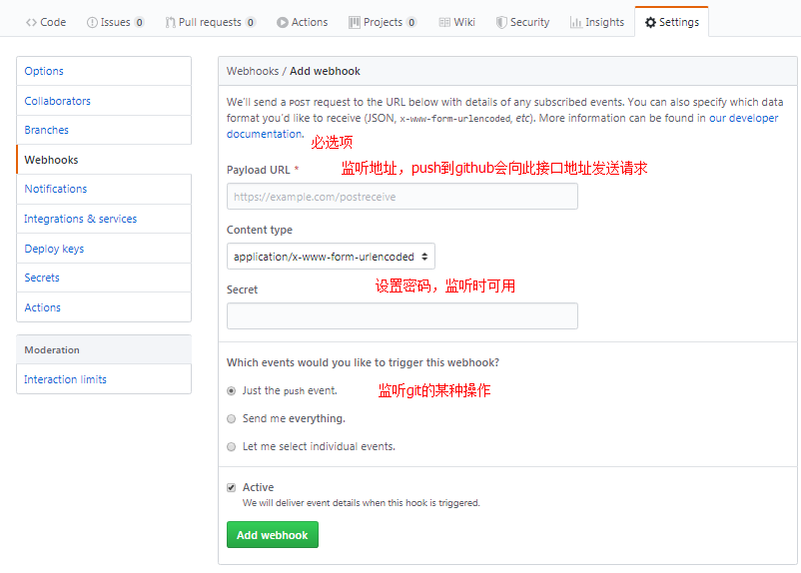This screenshot has height=573, width=801.
Task: Click the Projects board icon
Action: pyautogui.click(x=354, y=23)
